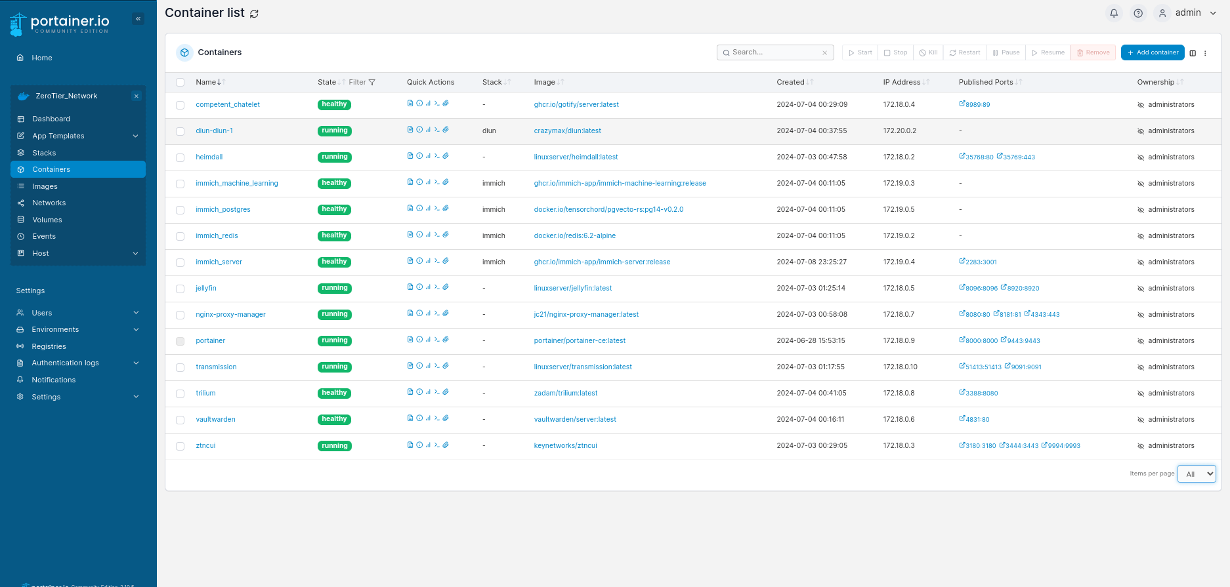Viewport: 1230px width, 587px height.
Task: Open exec console for immich_machine_learning
Action: (x=437, y=182)
